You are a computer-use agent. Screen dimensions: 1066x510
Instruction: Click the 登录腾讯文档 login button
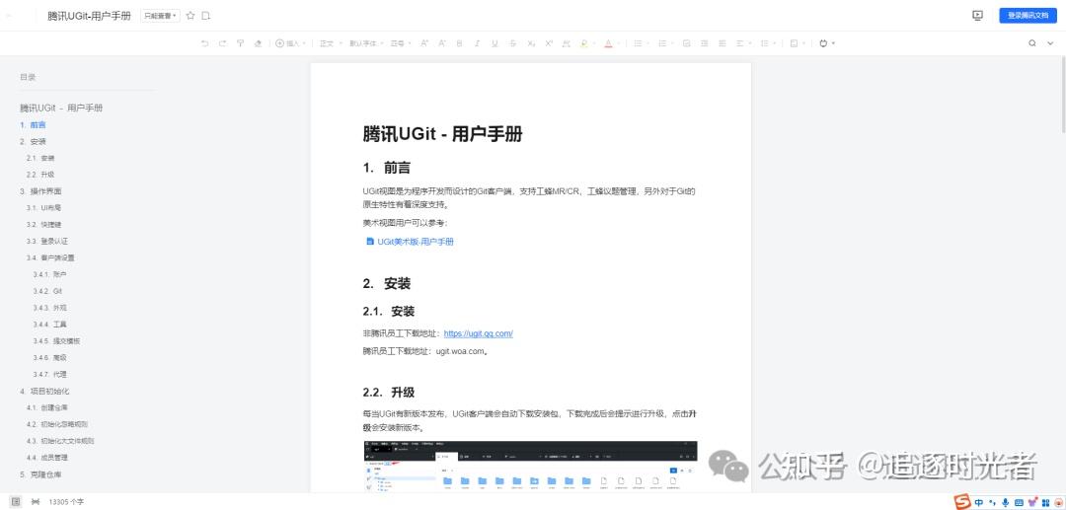(1028, 15)
